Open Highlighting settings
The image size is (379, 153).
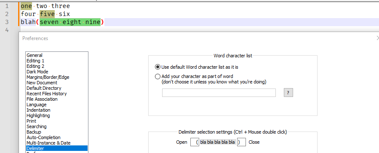tap(57, 115)
